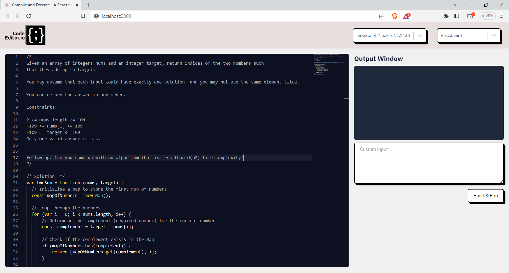Toggle the VPN control
This screenshot has height=273, width=509.
point(487,16)
